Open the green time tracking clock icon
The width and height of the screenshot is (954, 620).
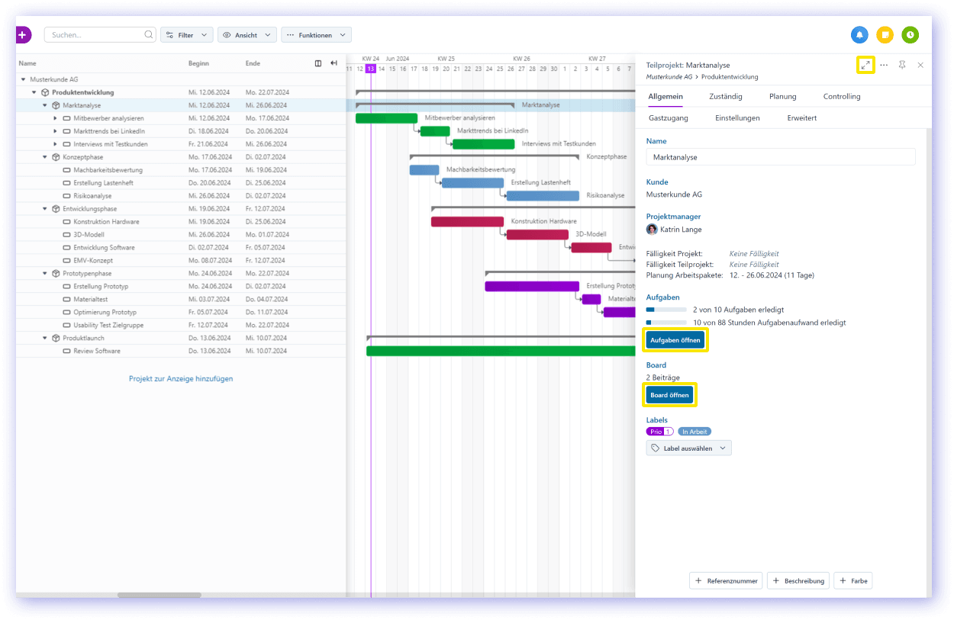(x=910, y=35)
